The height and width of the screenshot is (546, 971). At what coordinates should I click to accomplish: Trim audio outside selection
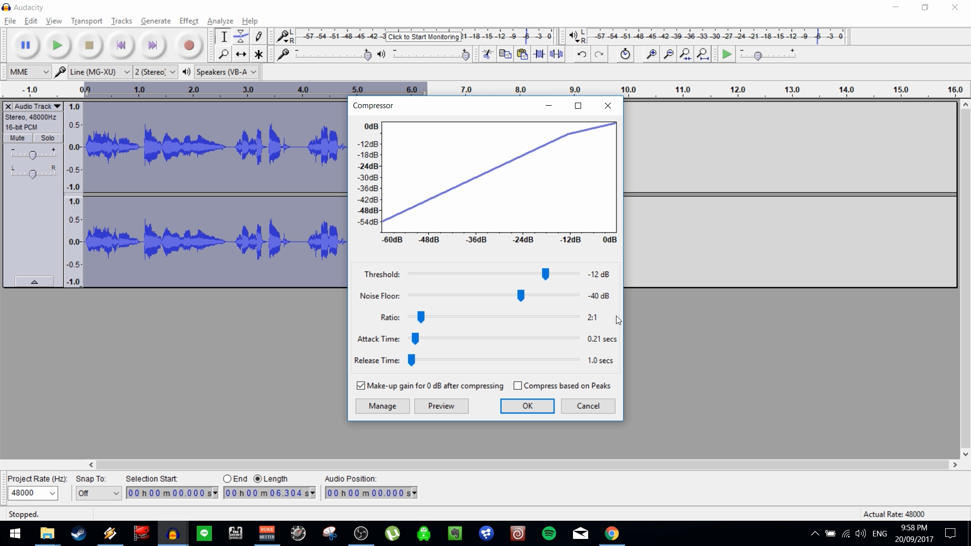[x=540, y=54]
